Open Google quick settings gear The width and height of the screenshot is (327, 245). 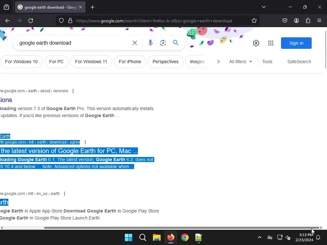(x=256, y=43)
